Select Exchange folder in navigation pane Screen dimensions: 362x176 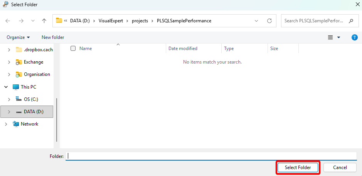pyautogui.click(x=30, y=62)
